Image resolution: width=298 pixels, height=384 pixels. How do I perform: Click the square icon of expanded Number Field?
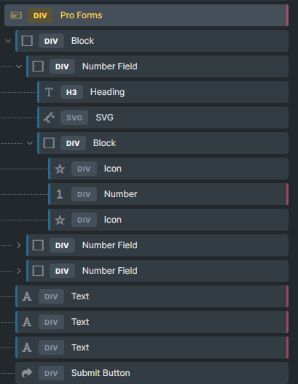click(38, 66)
